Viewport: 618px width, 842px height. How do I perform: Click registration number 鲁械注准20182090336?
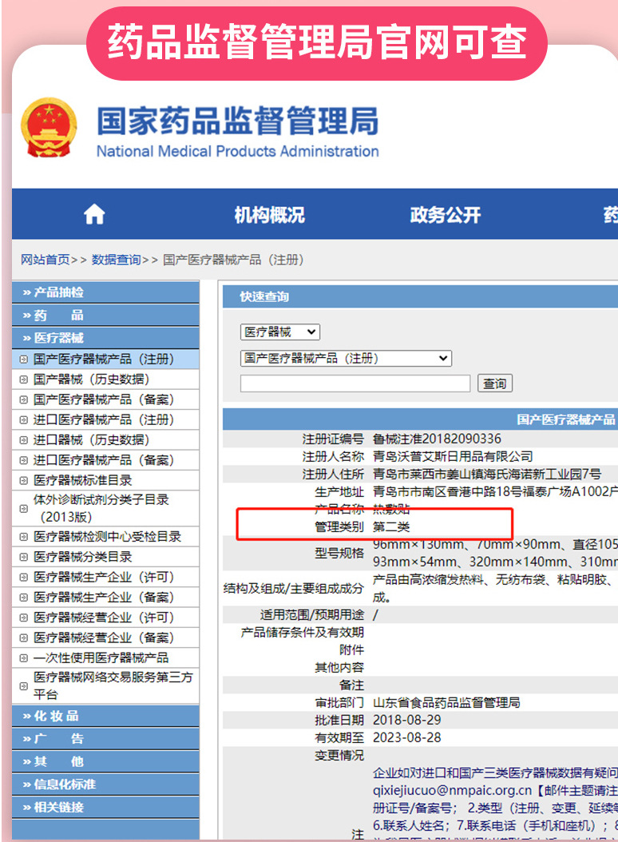(x=437, y=439)
